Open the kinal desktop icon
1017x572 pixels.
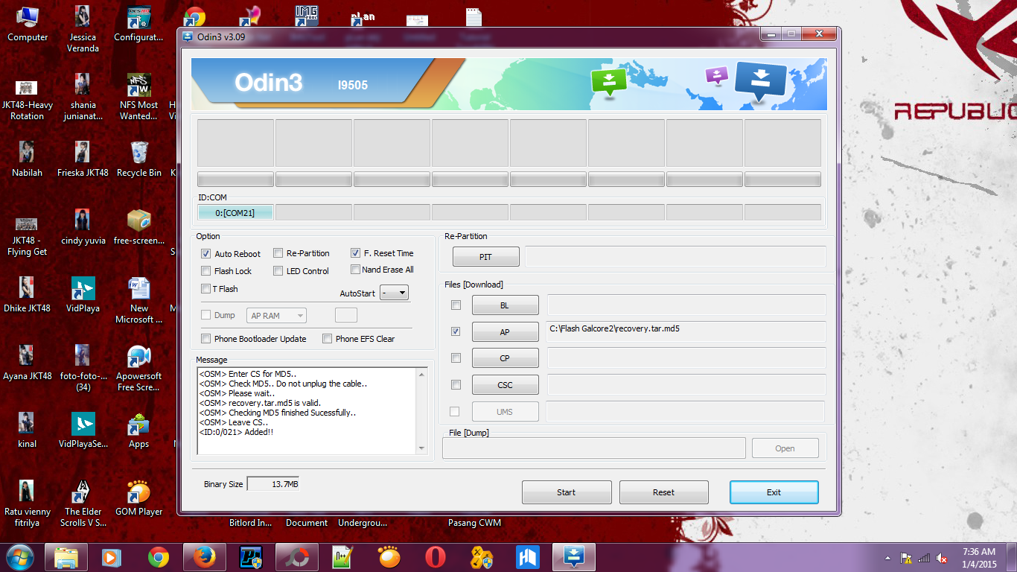tap(28, 430)
